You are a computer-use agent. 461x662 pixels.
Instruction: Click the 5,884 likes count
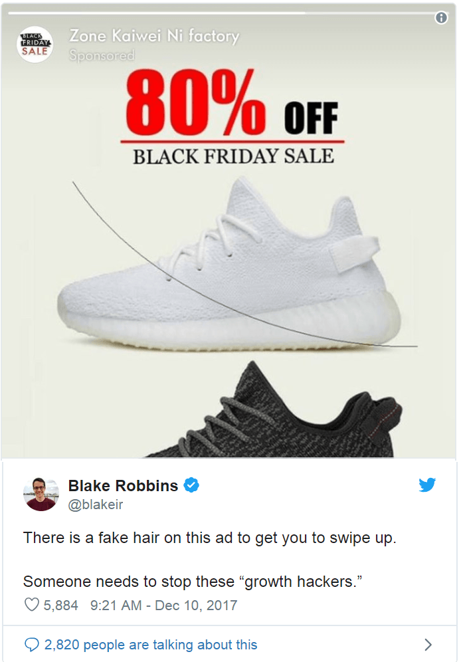[60, 605]
